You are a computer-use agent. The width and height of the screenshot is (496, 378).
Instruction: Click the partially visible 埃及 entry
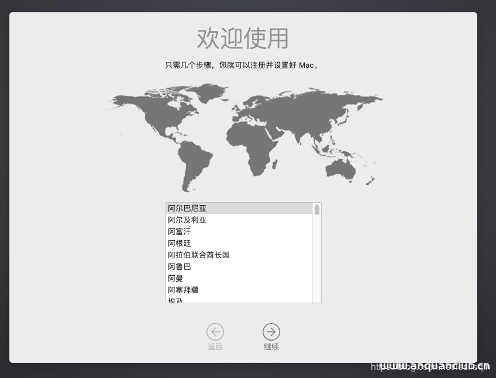[193, 300]
